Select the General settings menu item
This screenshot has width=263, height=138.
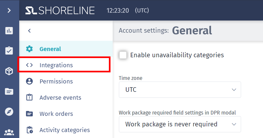pyautogui.click(x=66, y=49)
